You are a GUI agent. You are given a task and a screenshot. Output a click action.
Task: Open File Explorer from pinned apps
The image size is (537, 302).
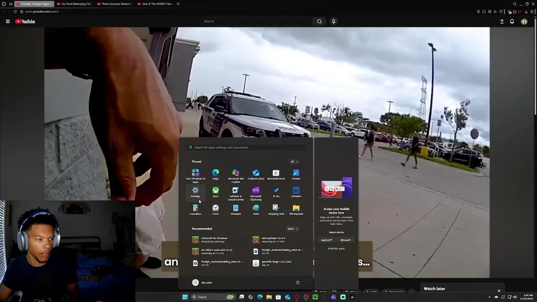(296, 210)
